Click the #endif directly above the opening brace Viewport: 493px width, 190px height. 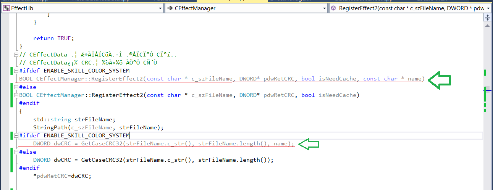[x=29, y=103]
